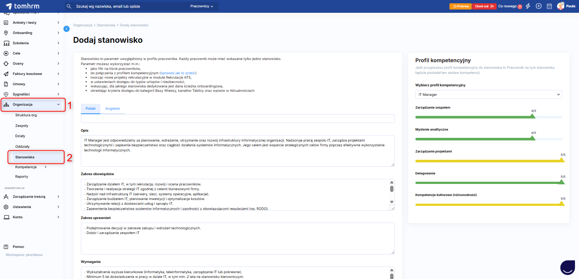Open the calendar icon in top bar

pos(549,6)
